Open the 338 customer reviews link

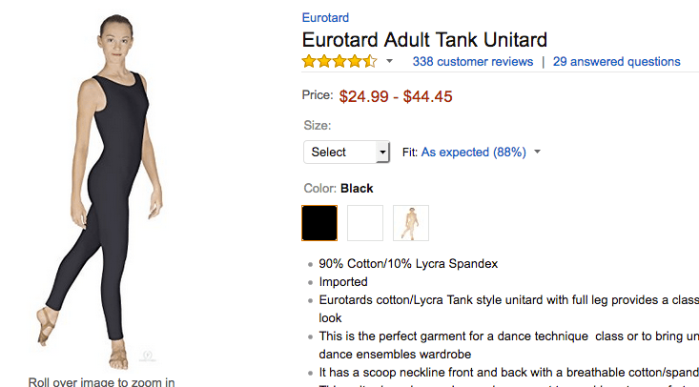tap(472, 62)
